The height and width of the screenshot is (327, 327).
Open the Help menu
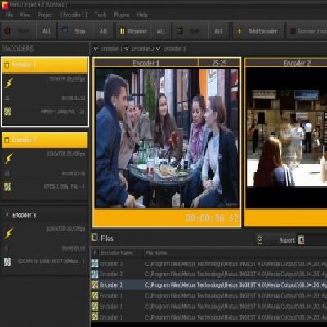(142, 15)
